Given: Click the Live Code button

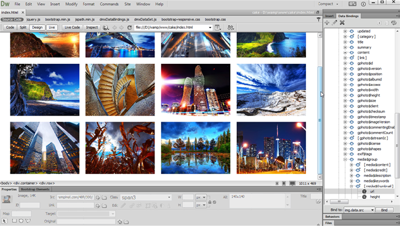Looking at the screenshot, I should [x=72, y=28].
